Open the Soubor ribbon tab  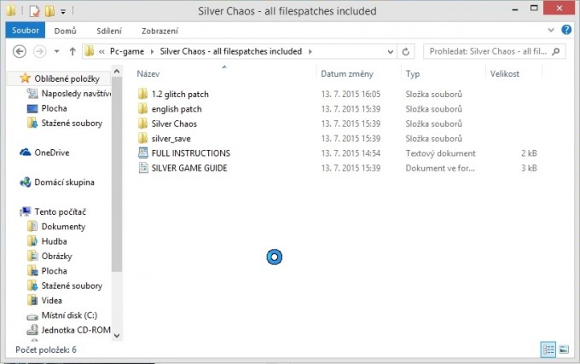click(x=25, y=31)
